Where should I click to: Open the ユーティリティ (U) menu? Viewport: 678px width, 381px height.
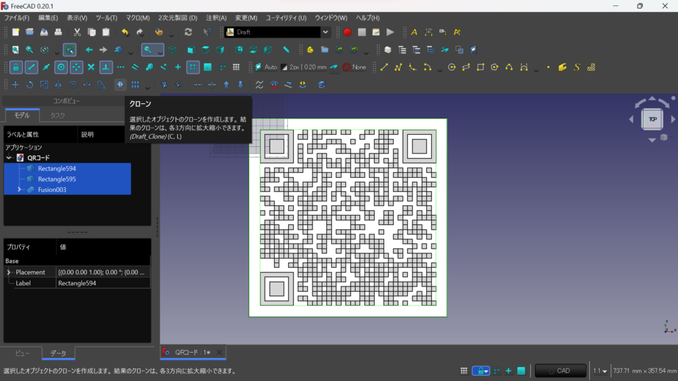286,18
